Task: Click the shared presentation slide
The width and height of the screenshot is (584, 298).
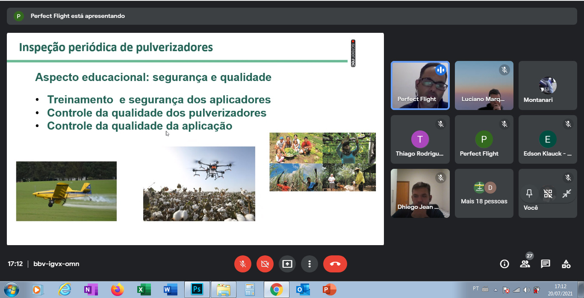Action: pos(195,139)
